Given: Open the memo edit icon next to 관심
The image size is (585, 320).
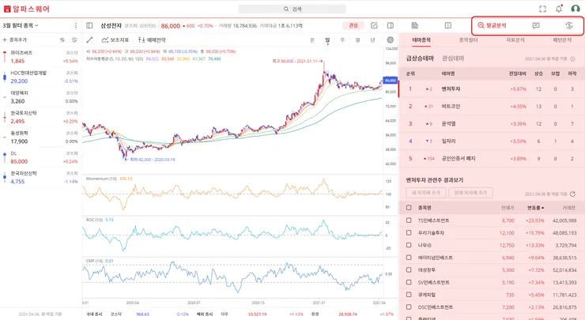Looking at the screenshot, I should click(374, 25).
